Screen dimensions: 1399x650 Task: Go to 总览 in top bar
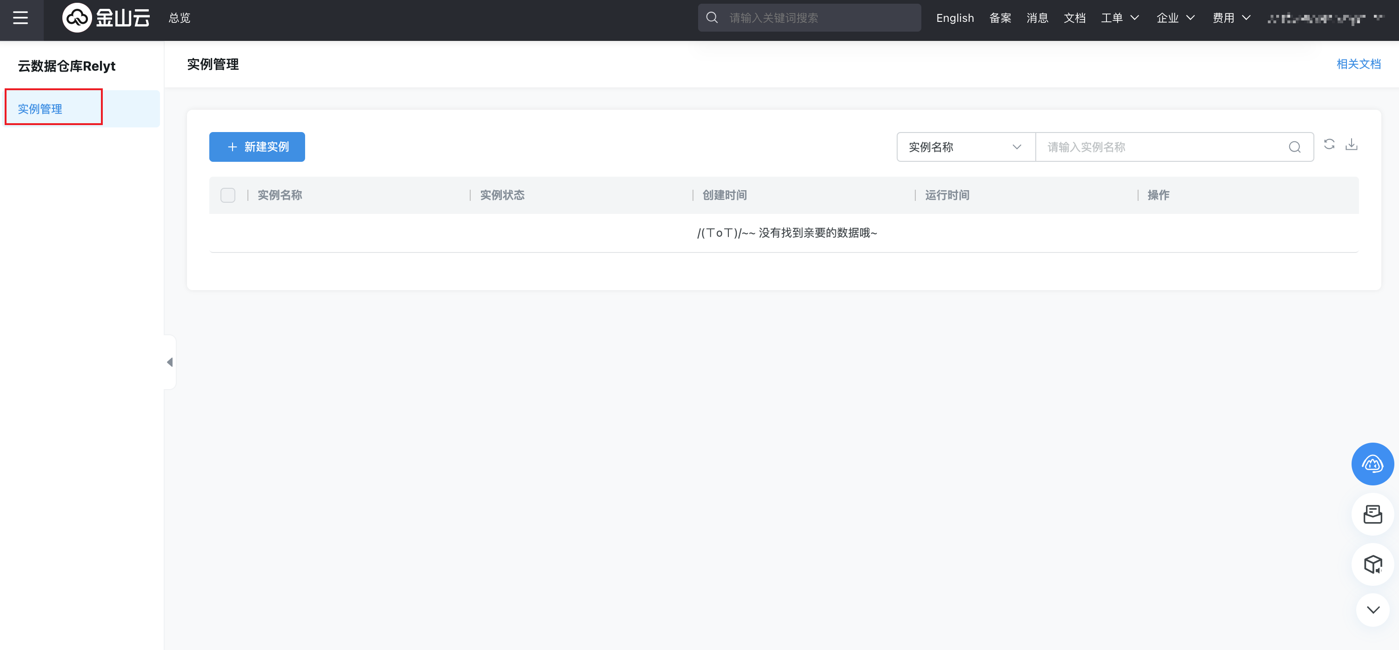tap(179, 18)
